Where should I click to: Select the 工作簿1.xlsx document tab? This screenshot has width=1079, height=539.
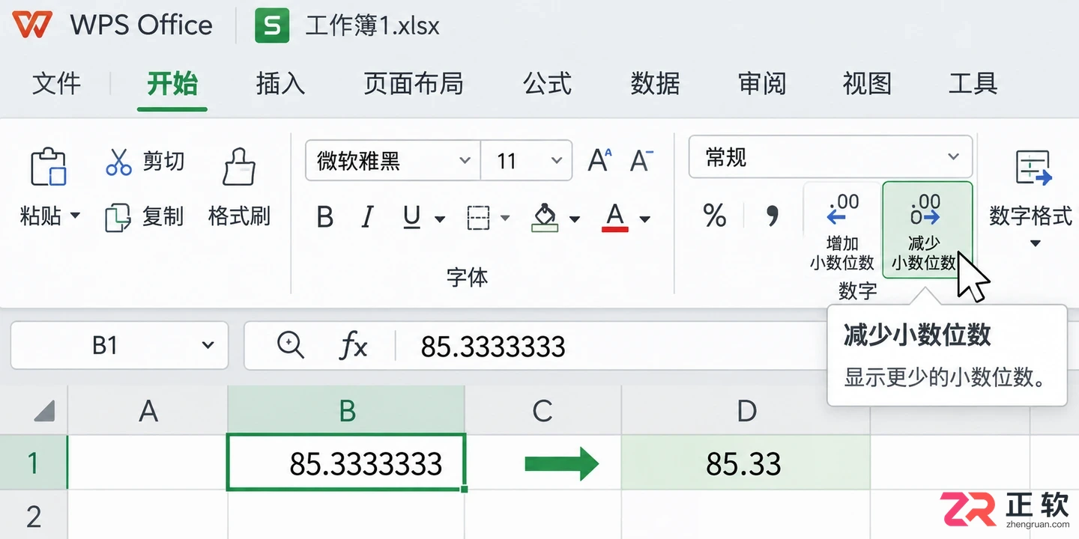pos(347,26)
